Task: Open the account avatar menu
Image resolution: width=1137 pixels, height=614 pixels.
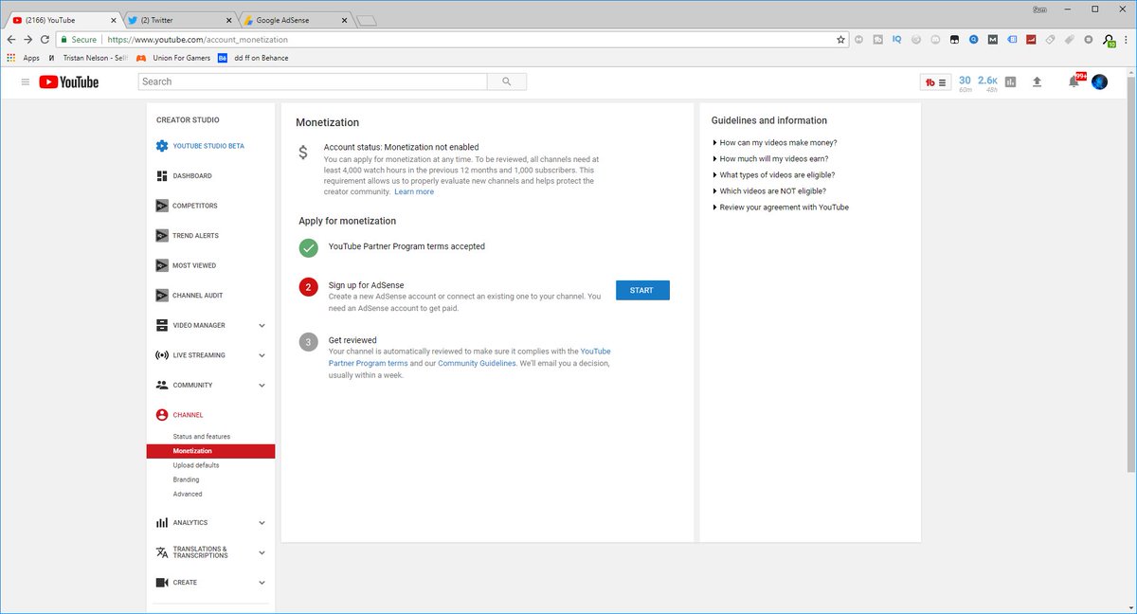Action: click(1099, 82)
